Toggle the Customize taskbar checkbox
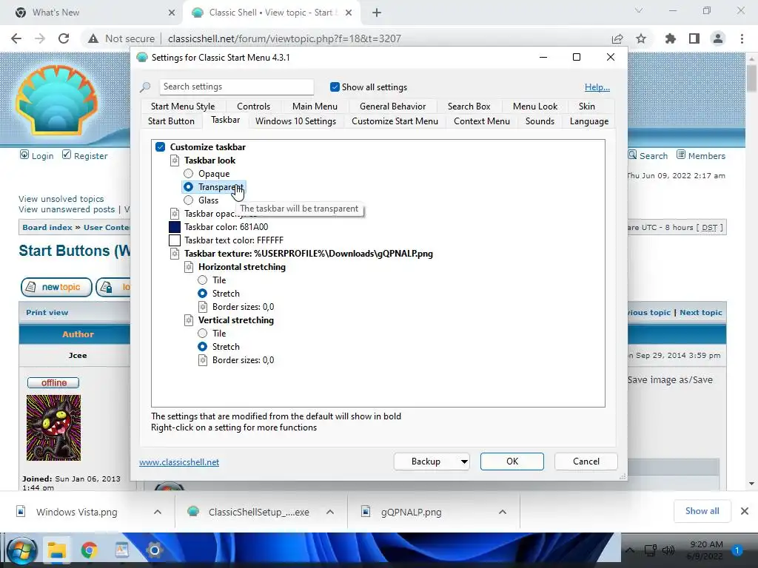The image size is (758, 568). [x=161, y=147]
